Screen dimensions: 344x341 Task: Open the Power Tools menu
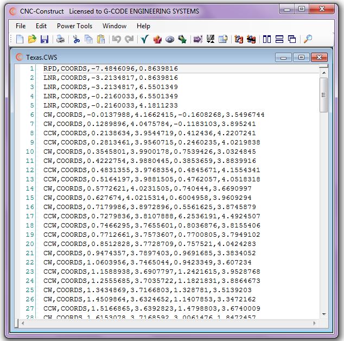pyautogui.click(x=74, y=26)
